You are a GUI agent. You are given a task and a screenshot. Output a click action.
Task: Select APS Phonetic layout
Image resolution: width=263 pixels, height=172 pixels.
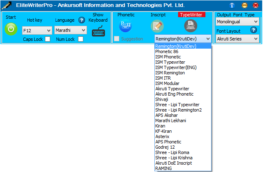(183, 142)
